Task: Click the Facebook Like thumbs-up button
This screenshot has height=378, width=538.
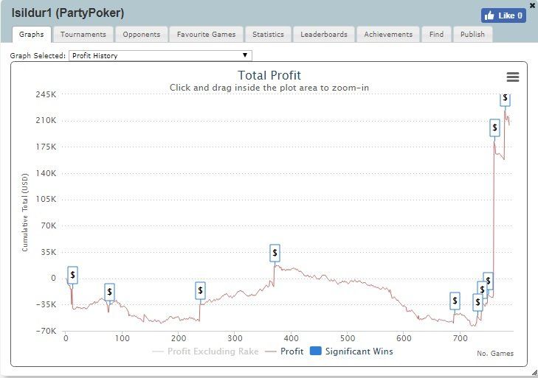Action: [503, 15]
